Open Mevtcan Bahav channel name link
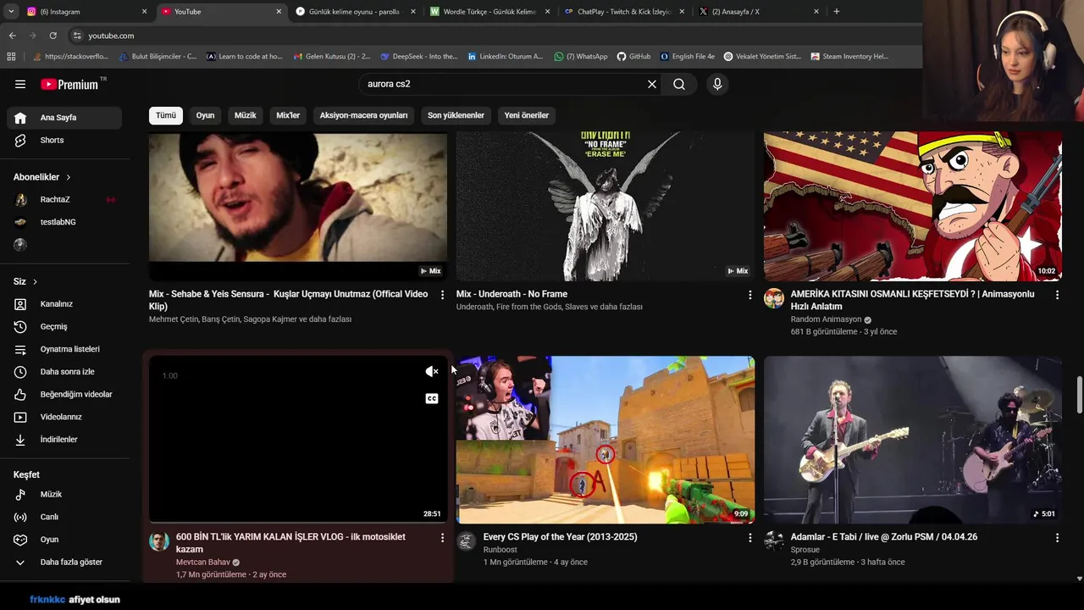The image size is (1084, 610). click(202, 563)
